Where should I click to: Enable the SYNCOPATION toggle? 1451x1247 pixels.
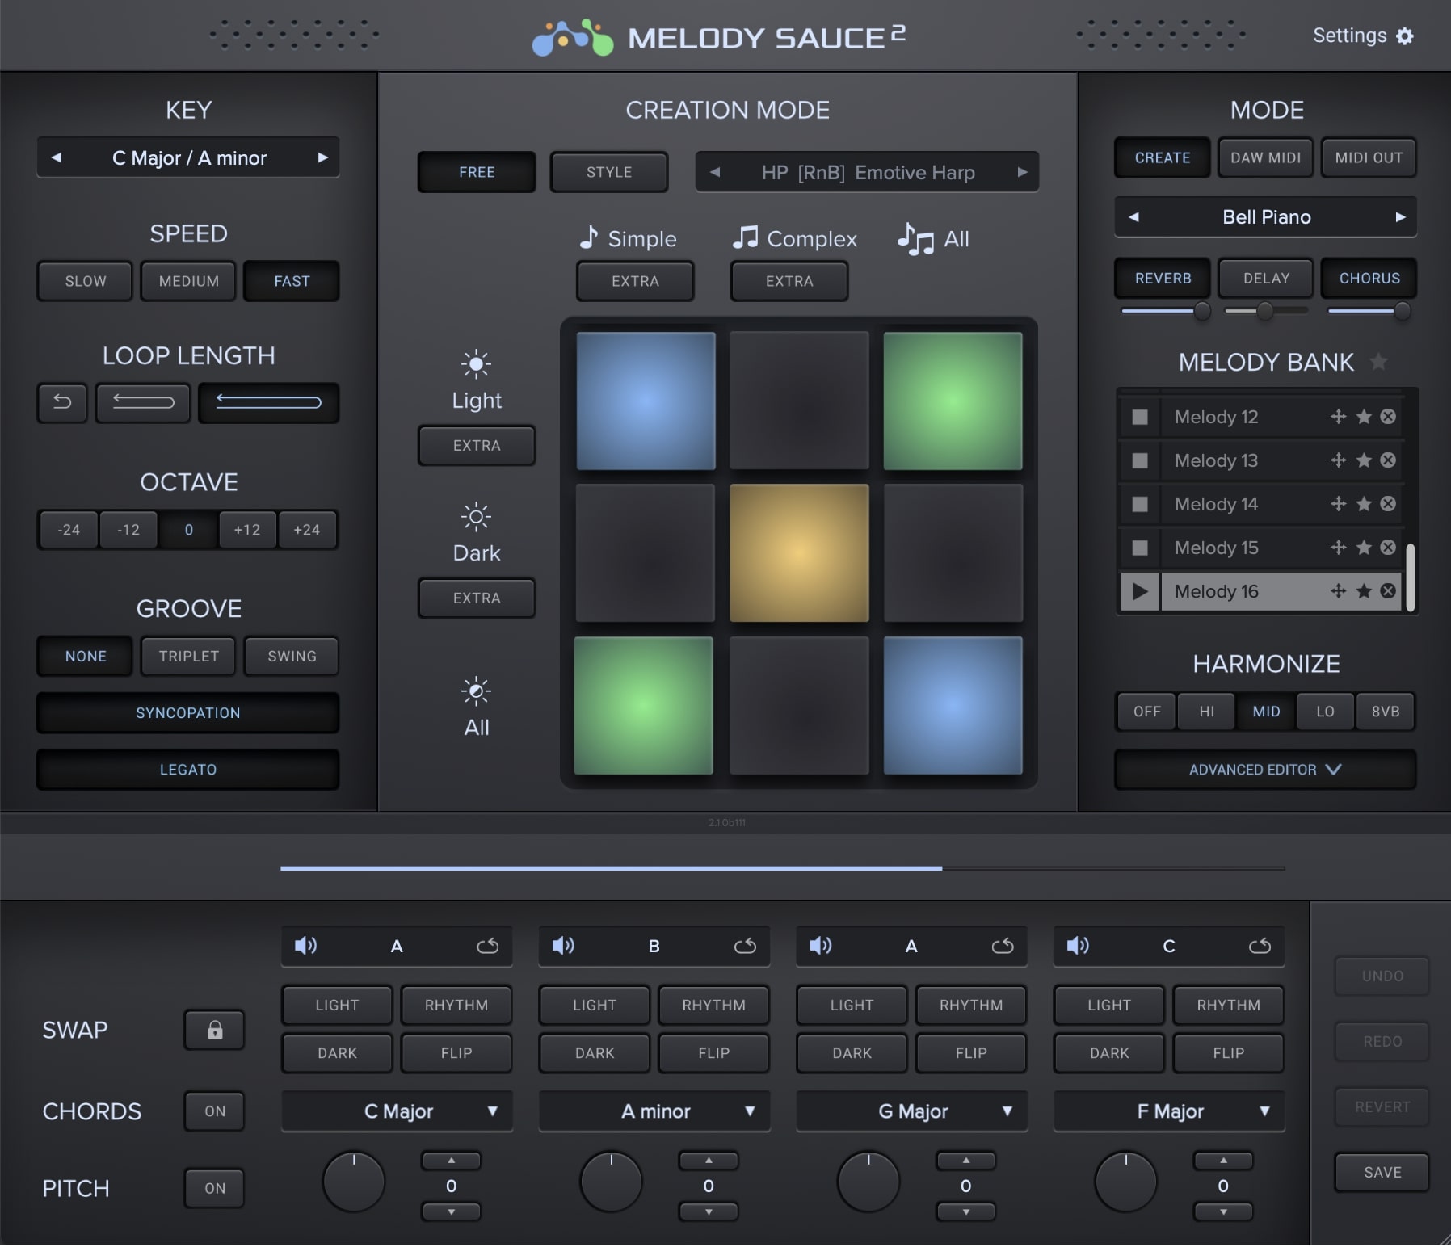click(x=187, y=713)
